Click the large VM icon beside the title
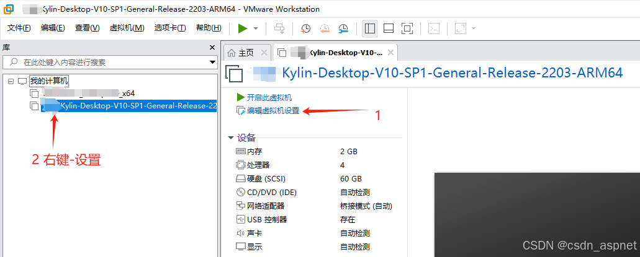This screenshot has width=640, height=257. [235, 74]
